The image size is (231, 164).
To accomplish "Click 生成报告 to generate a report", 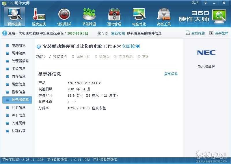I will coord(198,33).
